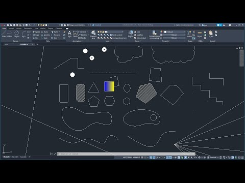
Task: Expand the Layer panel
Action: click(108, 41)
